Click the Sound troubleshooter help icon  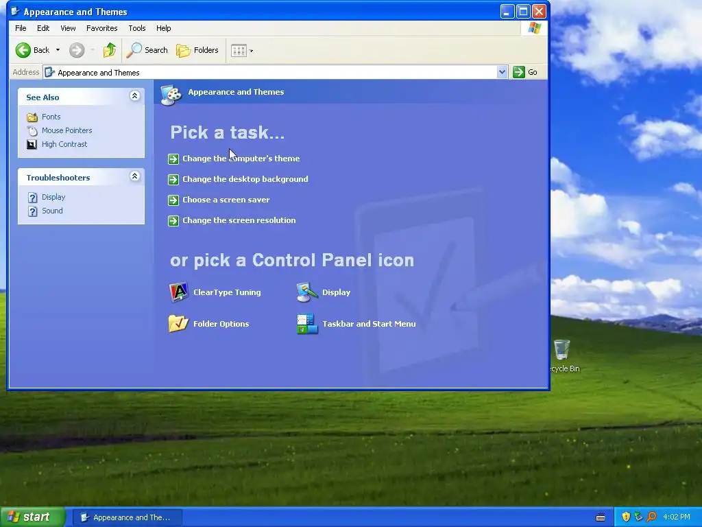click(33, 211)
